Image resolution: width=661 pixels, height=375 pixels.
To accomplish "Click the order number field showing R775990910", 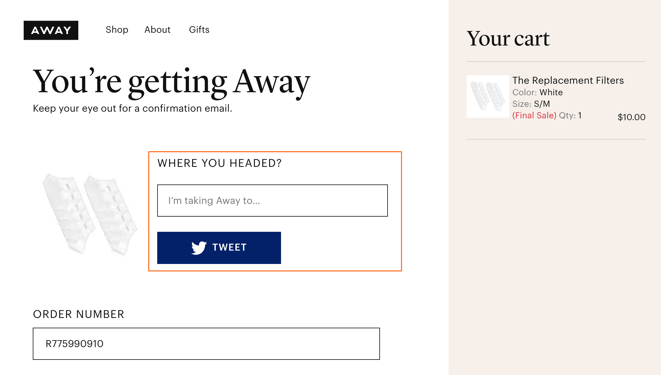I will click(206, 343).
